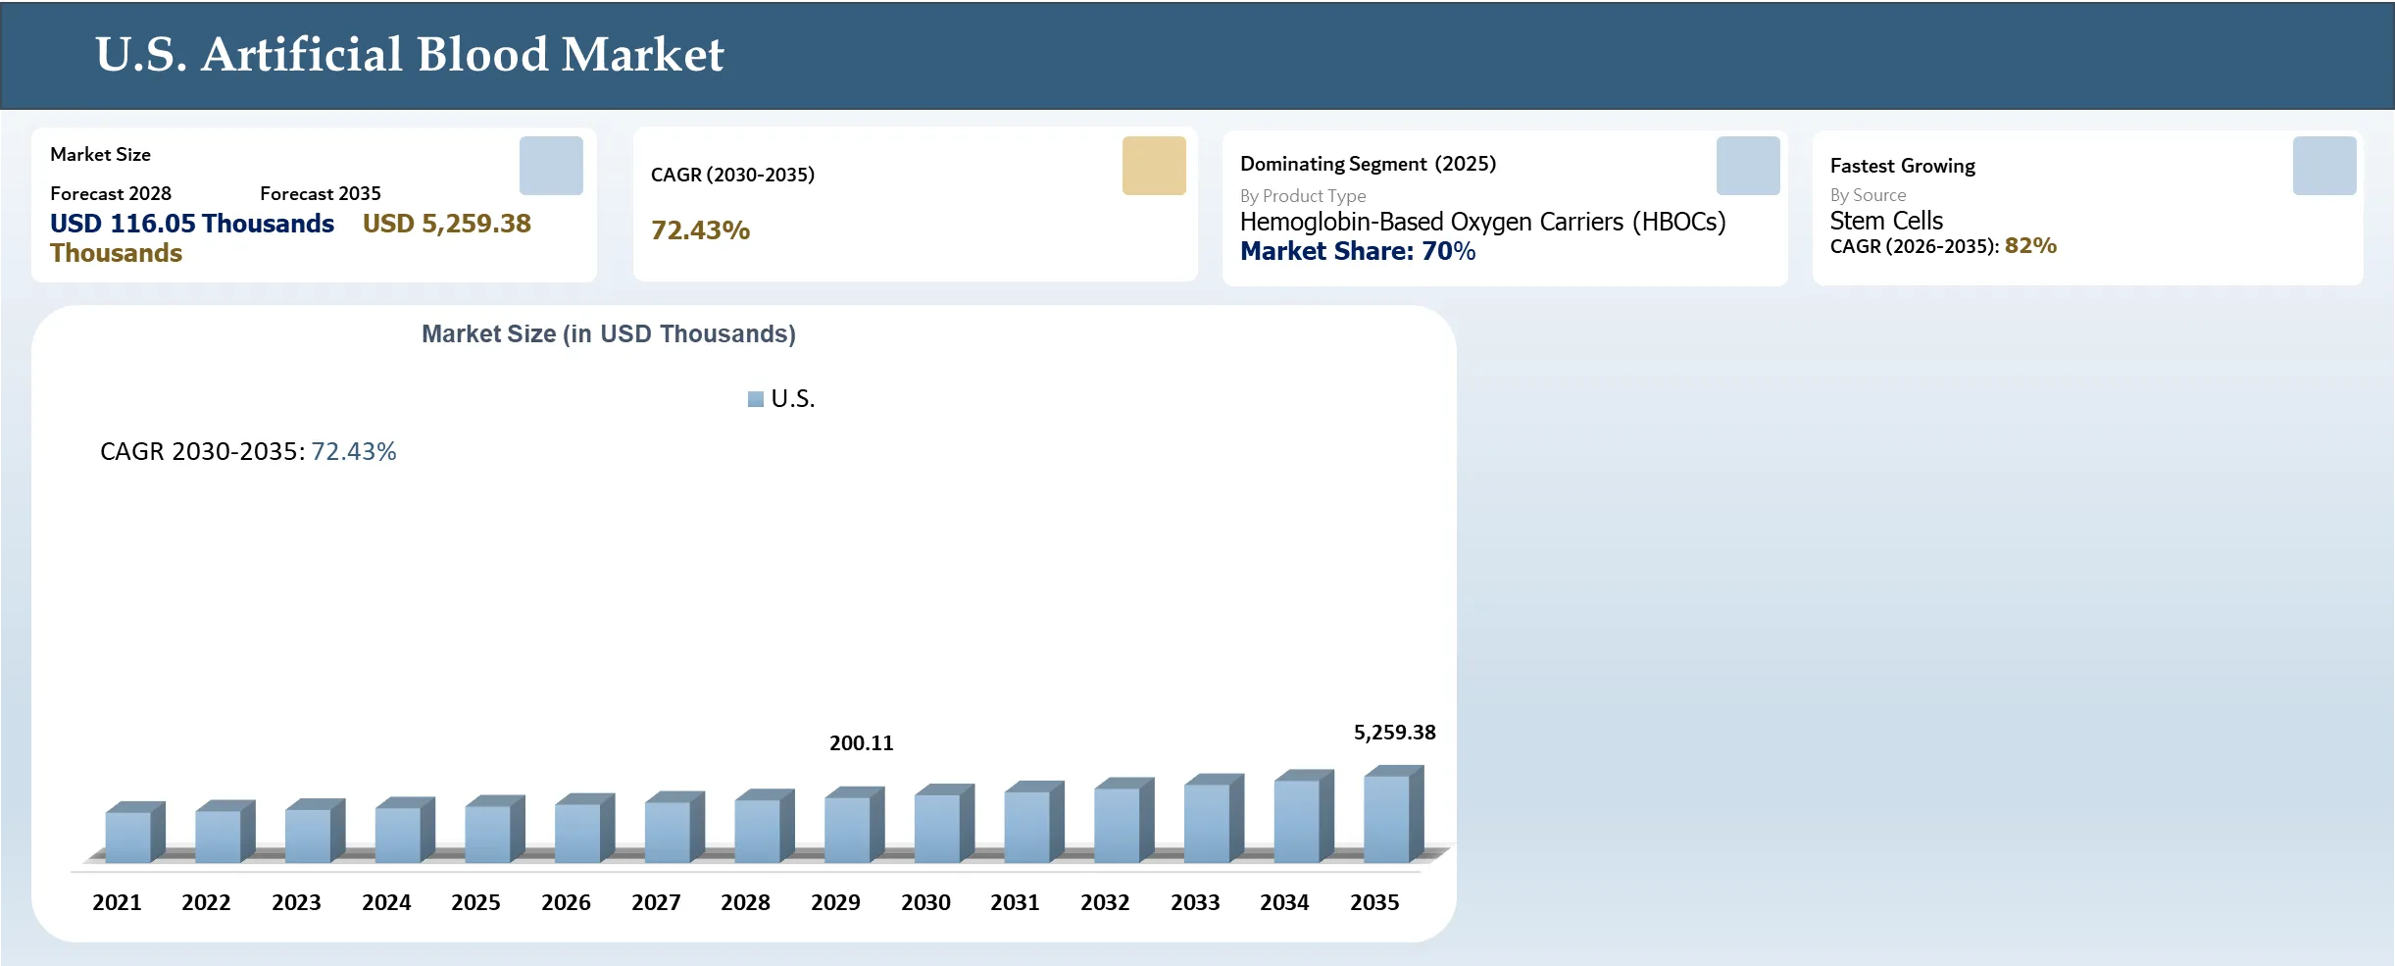
Task: Click the Fastest Growing card icon square
Action: click(x=2324, y=166)
